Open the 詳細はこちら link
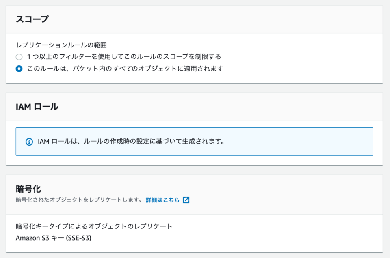Screen dimensions: 390x258 click(162, 200)
